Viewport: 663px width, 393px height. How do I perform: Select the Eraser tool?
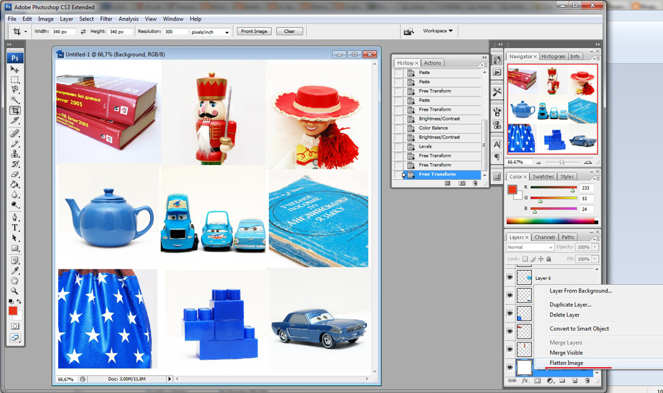point(15,174)
